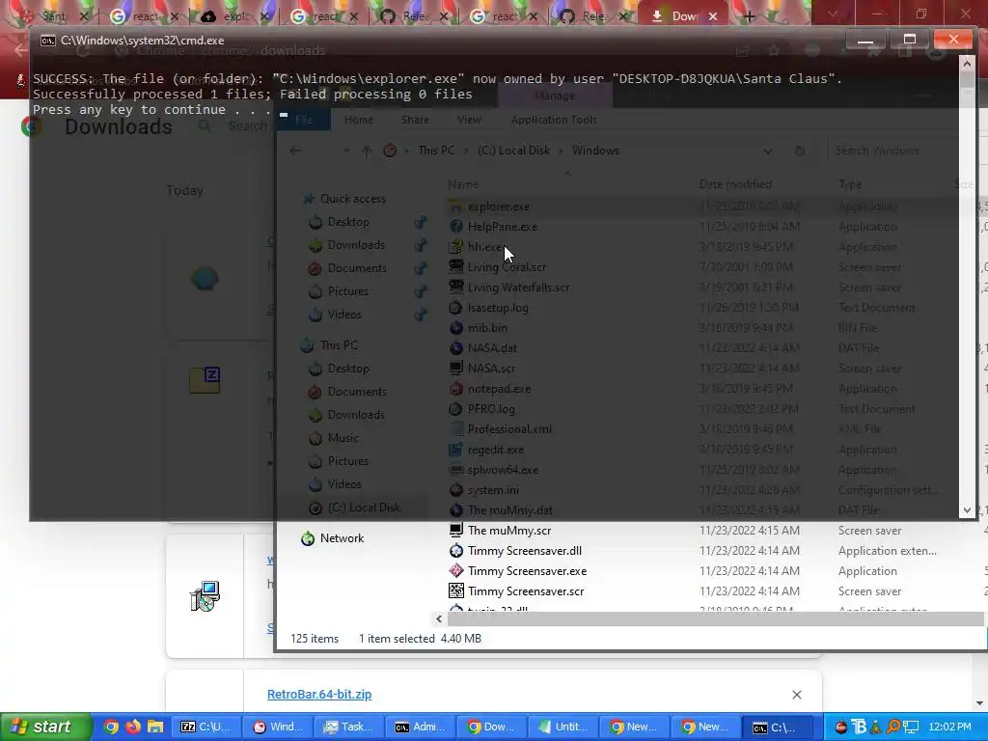The height and width of the screenshot is (741, 988).
Task: Remove 'RetroBar.64-bit.zip' from the downloads list
Action: tap(796, 695)
